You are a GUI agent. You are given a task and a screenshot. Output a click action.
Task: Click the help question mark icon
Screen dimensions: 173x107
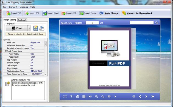[x=71, y=96]
